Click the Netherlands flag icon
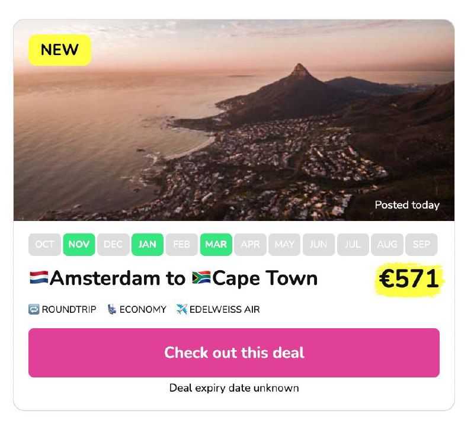The image size is (474, 426). tap(39, 278)
